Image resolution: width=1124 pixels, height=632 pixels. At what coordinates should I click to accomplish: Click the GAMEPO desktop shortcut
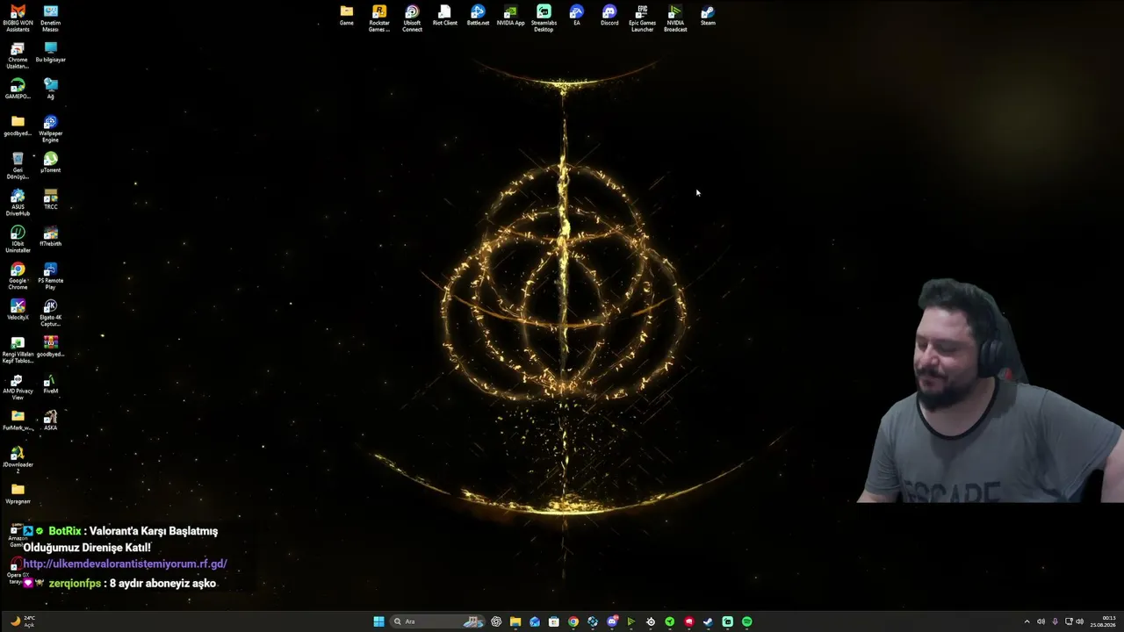[18, 90]
